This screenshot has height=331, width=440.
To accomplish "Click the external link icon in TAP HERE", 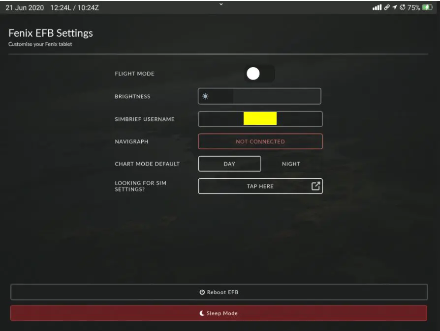I will pos(315,186).
